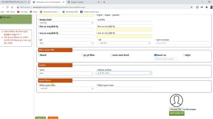Open the वर्ग category dropdown
The width and height of the screenshot is (213, 119).
click(124, 43)
